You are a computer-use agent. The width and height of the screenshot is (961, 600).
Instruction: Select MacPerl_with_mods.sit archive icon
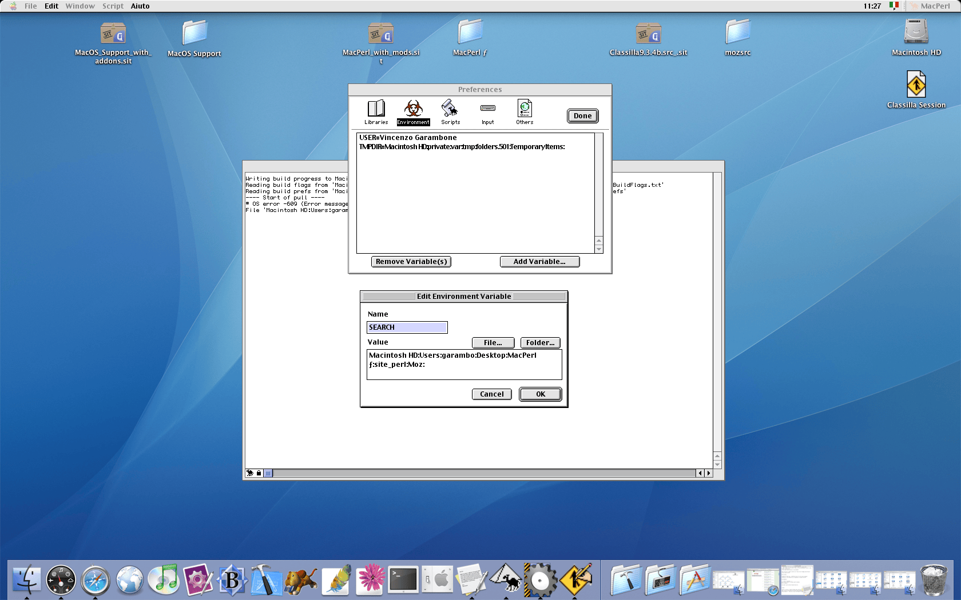coord(381,43)
